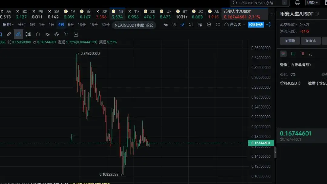
Task: Show sell orders only in order book
Action: pos(302,54)
